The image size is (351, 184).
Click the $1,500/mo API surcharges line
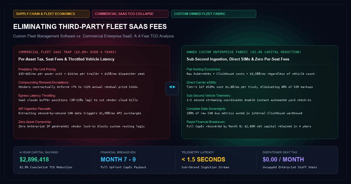tap(80, 113)
